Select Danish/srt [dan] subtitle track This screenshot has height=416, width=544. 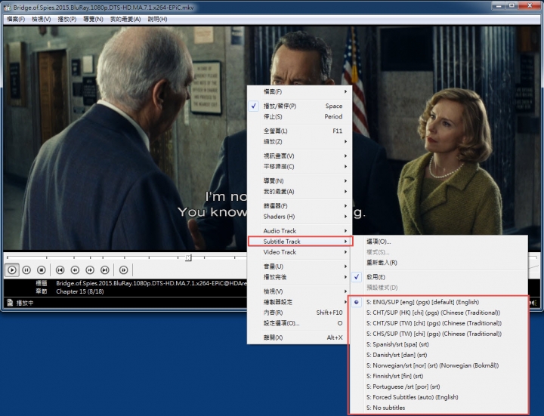(439, 355)
